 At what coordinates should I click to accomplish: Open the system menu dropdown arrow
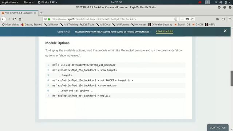coord(230,2)
